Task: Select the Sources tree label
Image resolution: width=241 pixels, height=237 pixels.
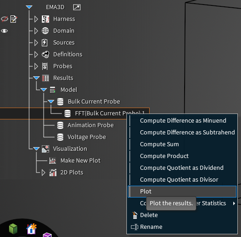Action: coord(64,43)
